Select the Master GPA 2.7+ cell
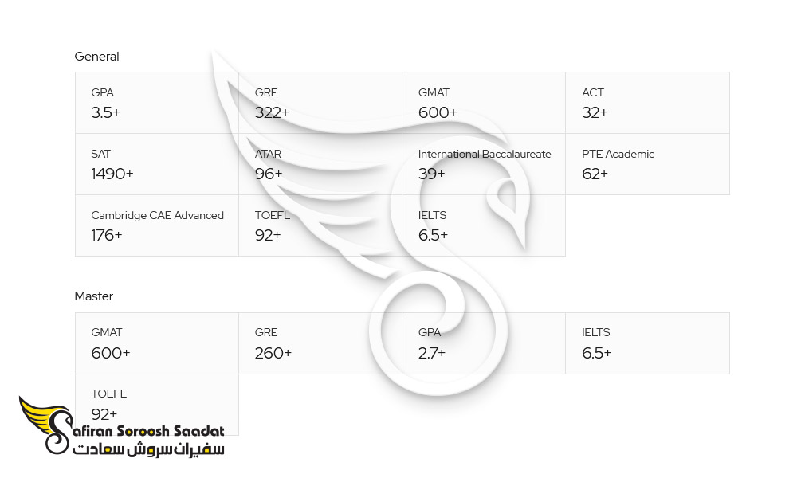Image resolution: width=797 pixels, height=478 pixels. [x=484, y=343]
